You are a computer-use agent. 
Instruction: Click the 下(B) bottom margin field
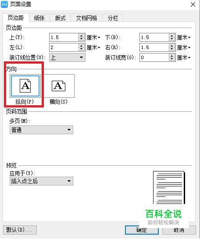154,37
